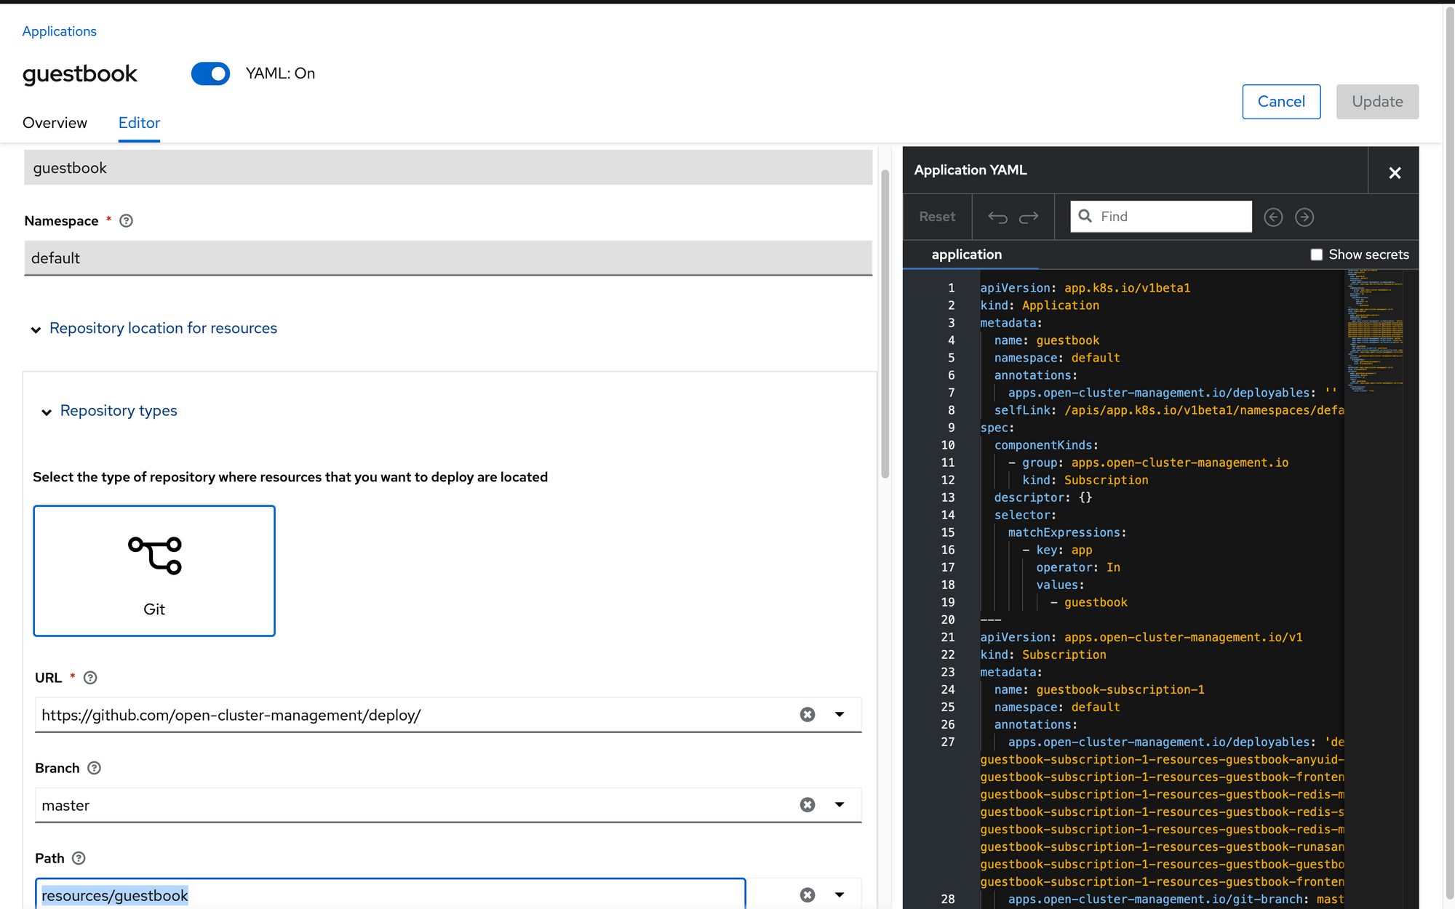Clear the URL field with x icon
Screen dimensions: 1455x909
[808, 714]
